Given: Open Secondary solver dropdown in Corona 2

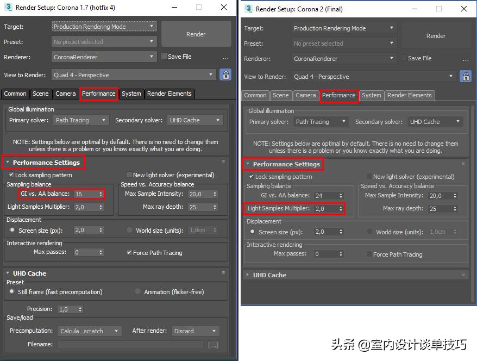Looking at the screenshot, I should [435, 122].
